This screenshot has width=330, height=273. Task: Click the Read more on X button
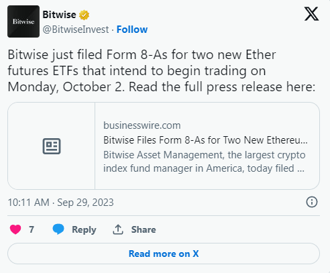tap(164, 254)
